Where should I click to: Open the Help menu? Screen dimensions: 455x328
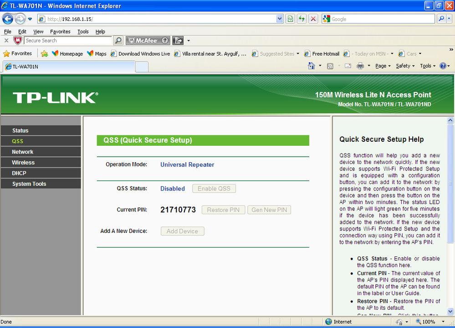click(x=100, y=31)
